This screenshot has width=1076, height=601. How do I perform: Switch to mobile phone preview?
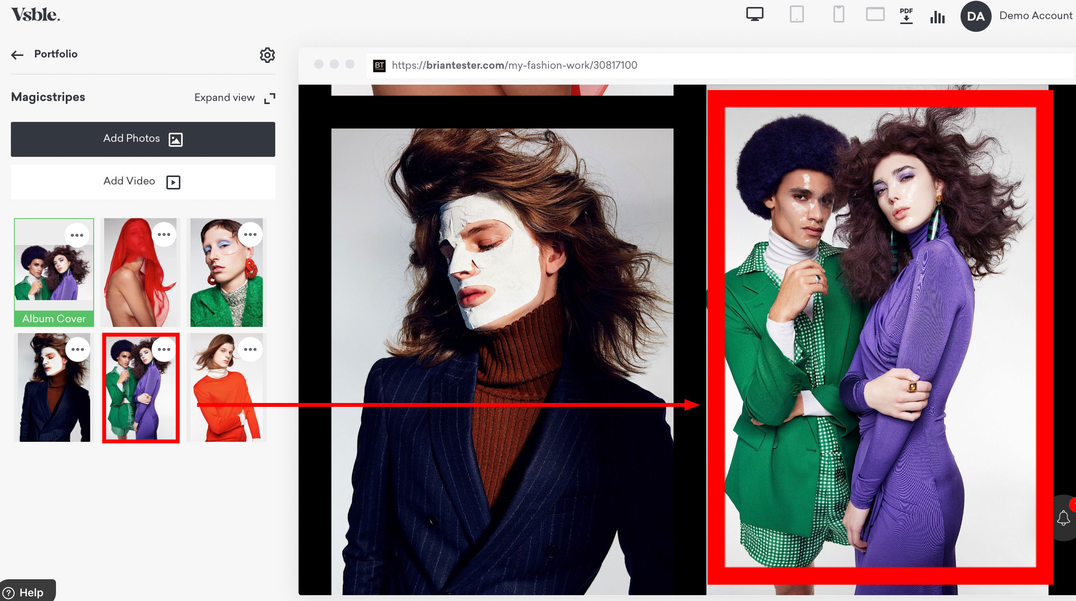tap(838, 15)
